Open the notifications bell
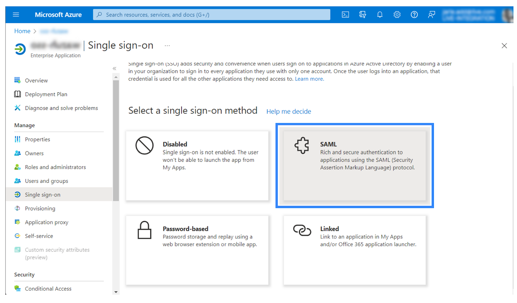 pyautogui.click(x=380, y=15)
